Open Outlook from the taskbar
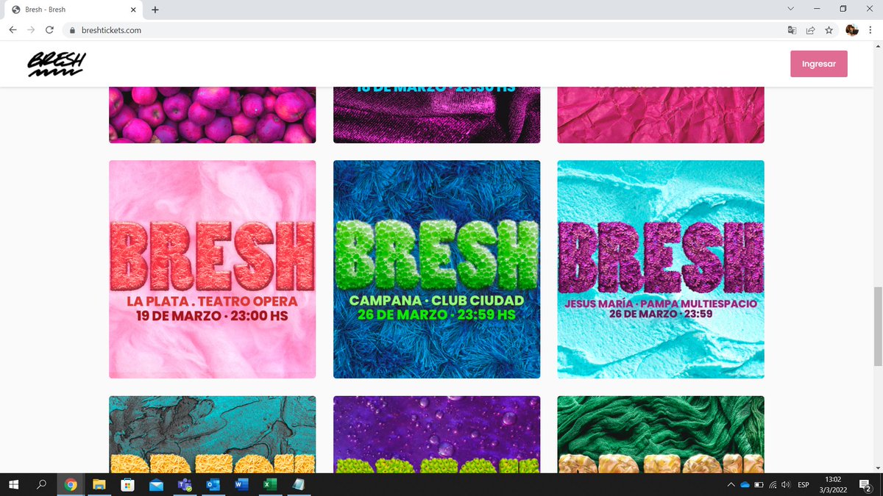This screenshot has width=883, height=496. click(213, 484)
